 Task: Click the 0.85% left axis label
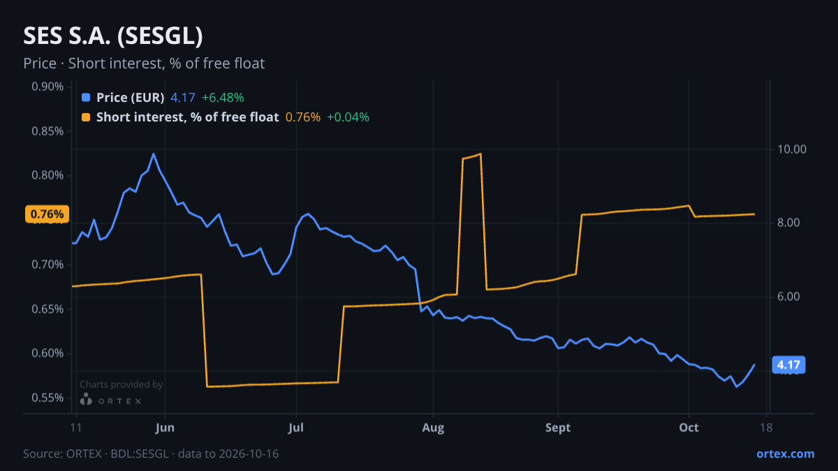(x=47, y=131)
